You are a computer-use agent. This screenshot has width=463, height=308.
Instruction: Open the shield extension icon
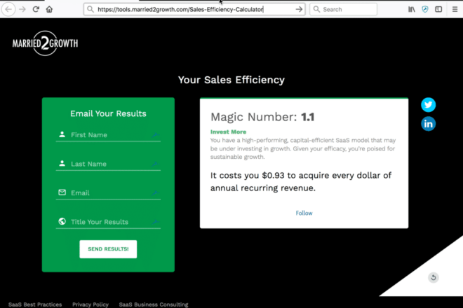425,9
